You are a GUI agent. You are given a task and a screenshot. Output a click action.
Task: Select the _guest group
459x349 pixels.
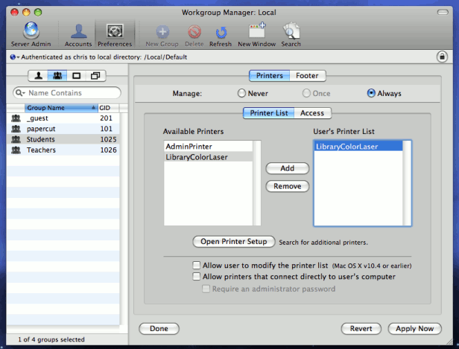63,118
